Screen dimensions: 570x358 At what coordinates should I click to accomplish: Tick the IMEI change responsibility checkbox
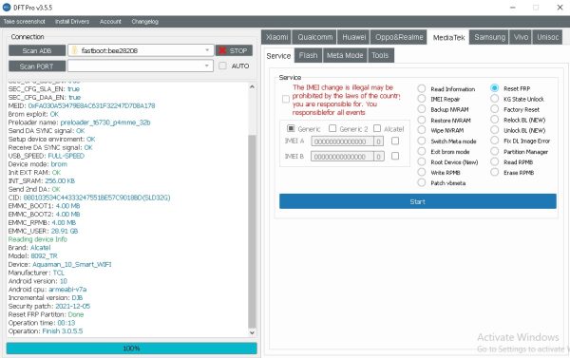tap(286, 99)
